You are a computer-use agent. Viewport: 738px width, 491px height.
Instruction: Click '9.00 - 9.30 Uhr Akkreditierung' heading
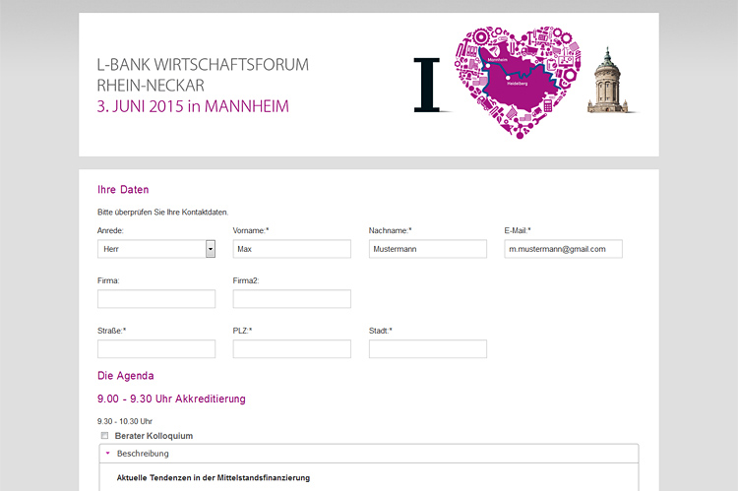(x=171, y=399)
